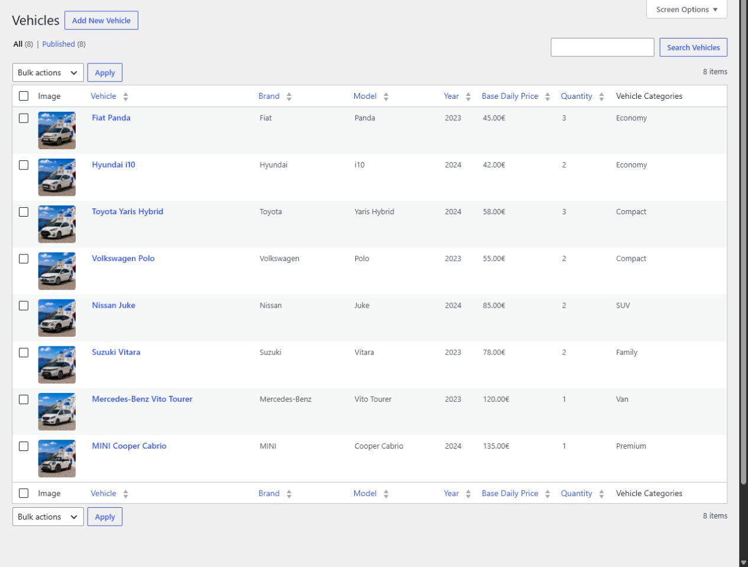Select the MINI Cooper Cabrio row checkbox
This screenshot has height=567, width=748.
pyautogui.click(x=24, y=446)
